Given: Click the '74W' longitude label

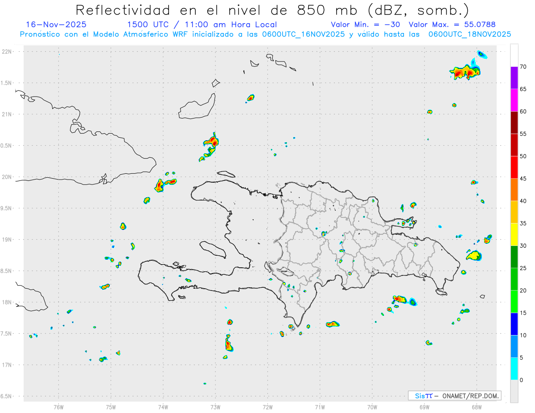Looking at the screenshot, I should (163, 407).
